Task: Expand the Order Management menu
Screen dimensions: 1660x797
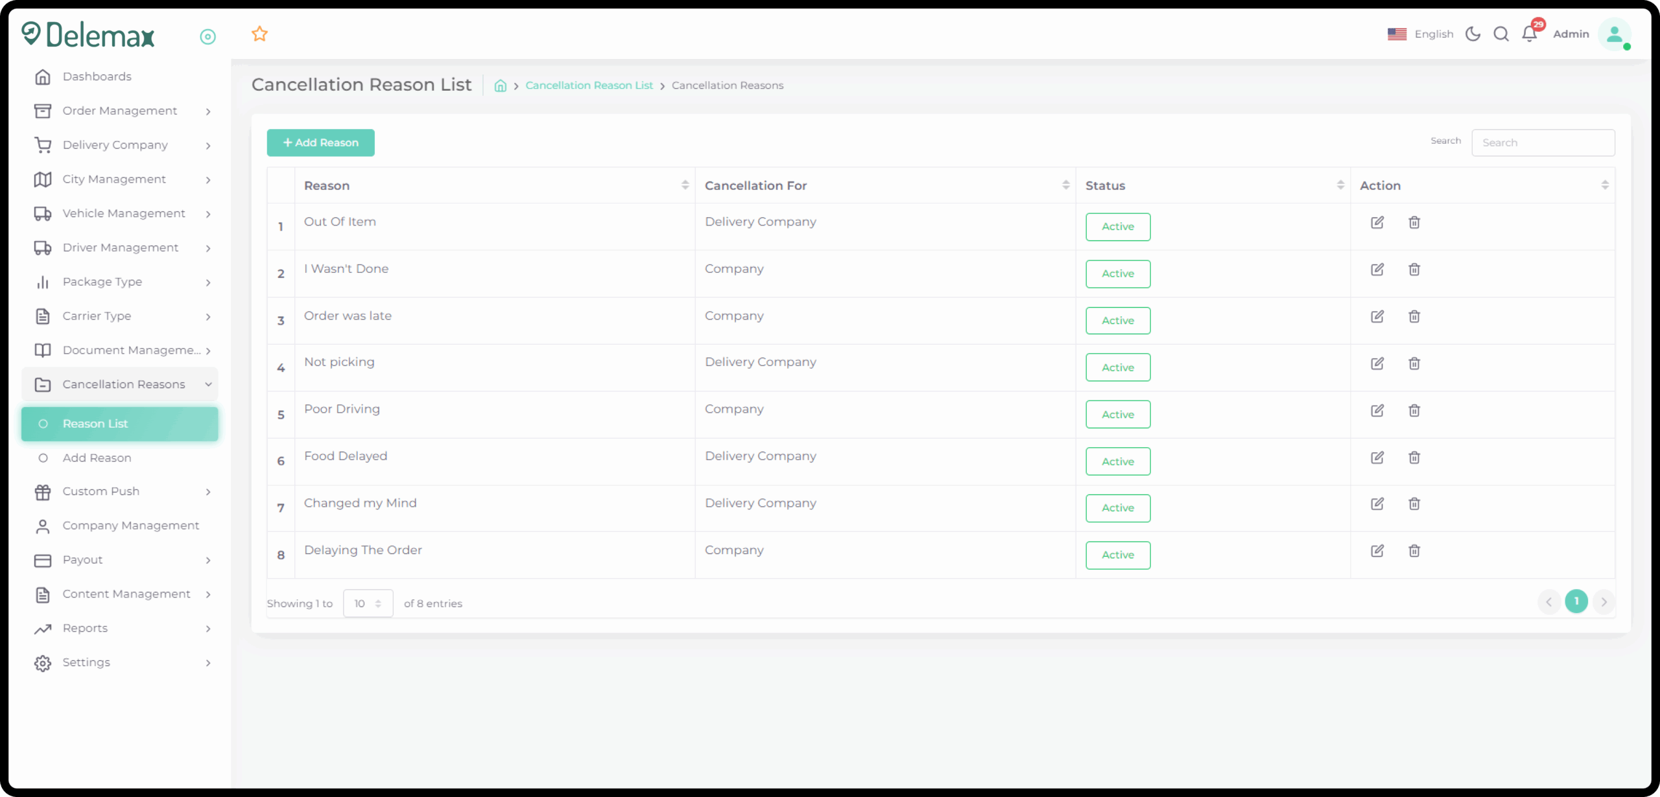Action: (x=120, y=111)
